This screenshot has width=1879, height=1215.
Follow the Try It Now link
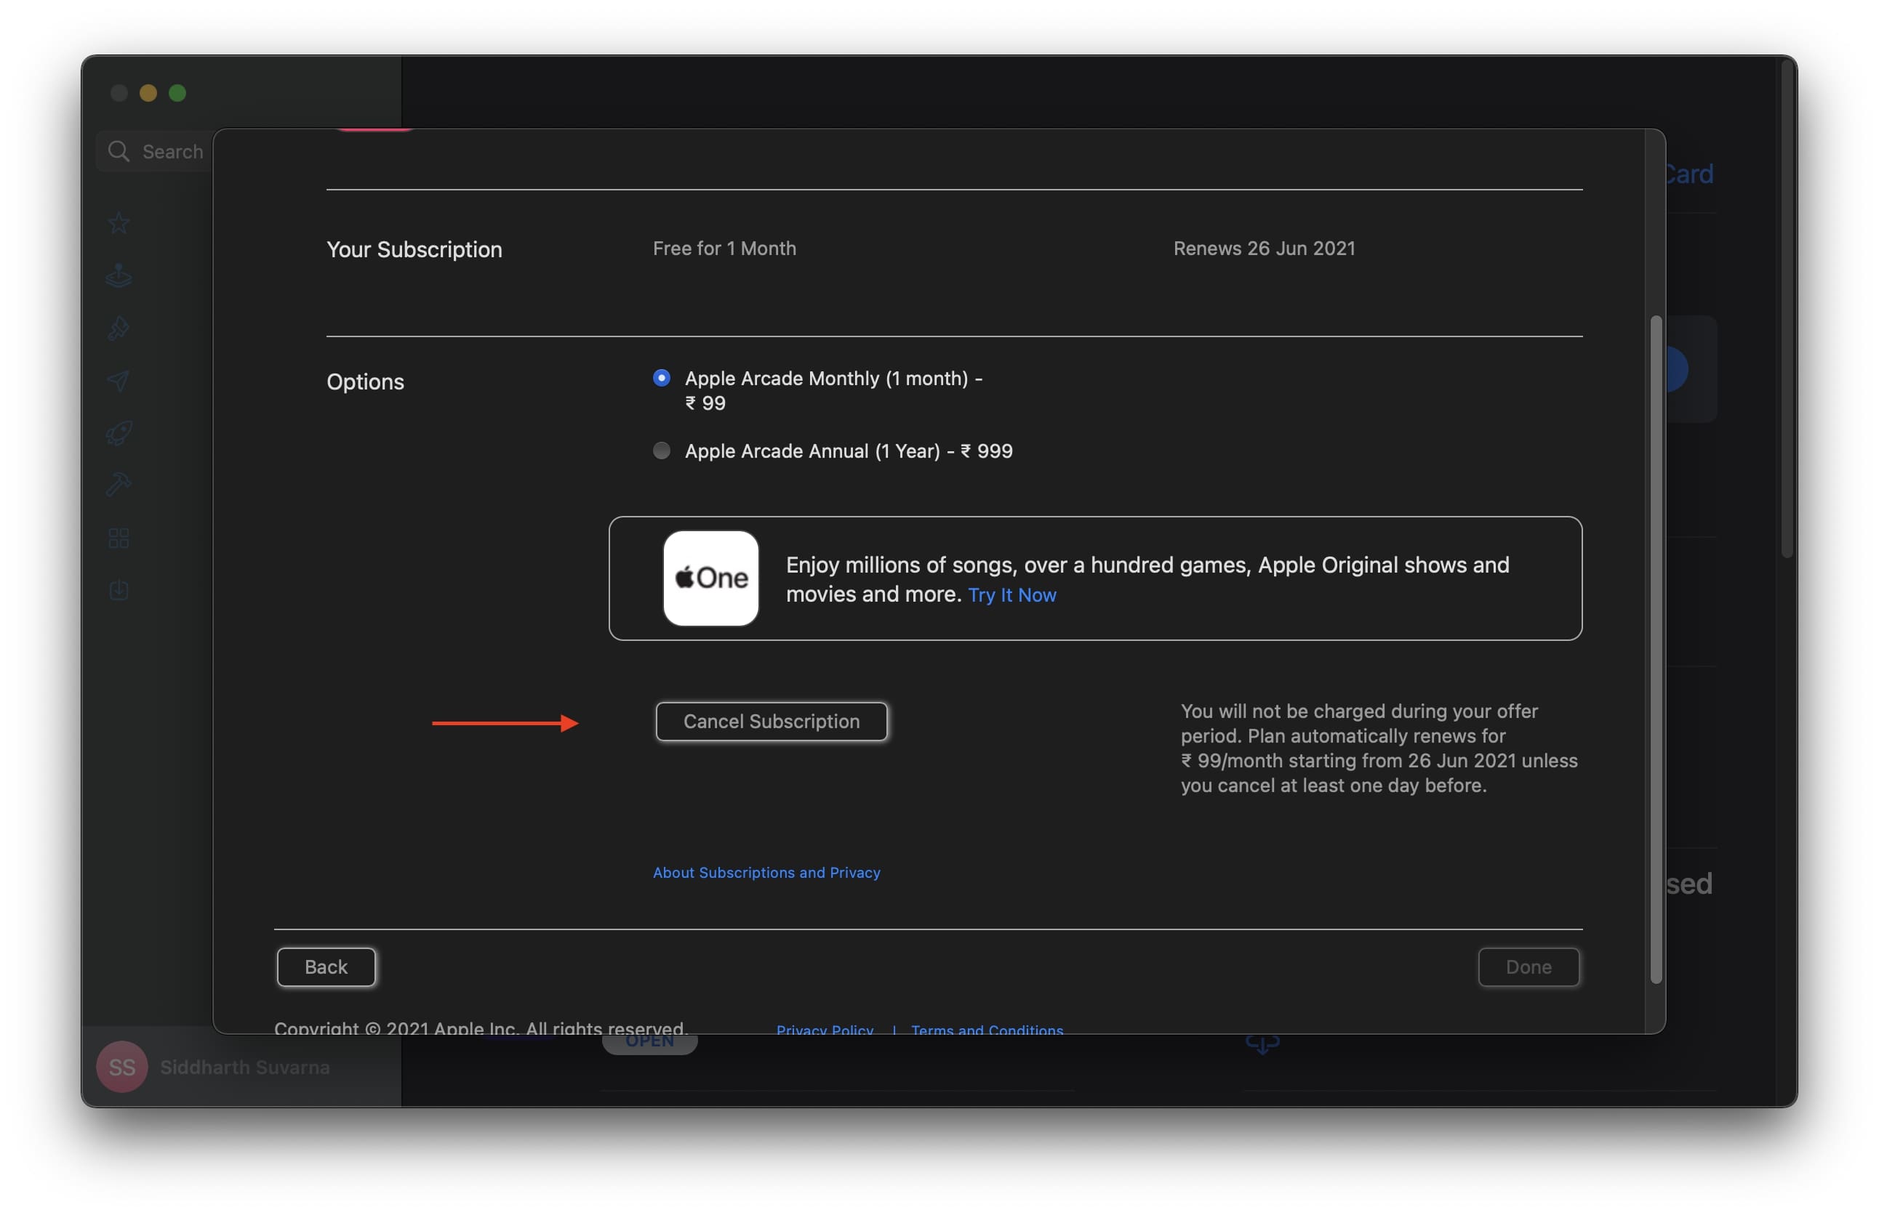click(1011, 595)
